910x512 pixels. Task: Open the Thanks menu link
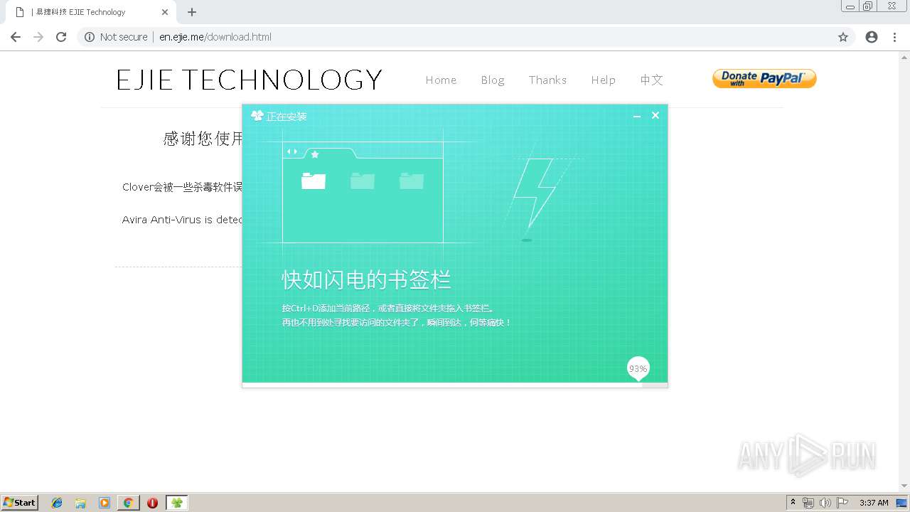point(547,80)
